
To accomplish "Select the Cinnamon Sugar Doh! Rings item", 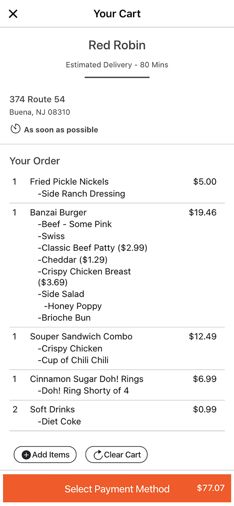I will coord(87,379).
